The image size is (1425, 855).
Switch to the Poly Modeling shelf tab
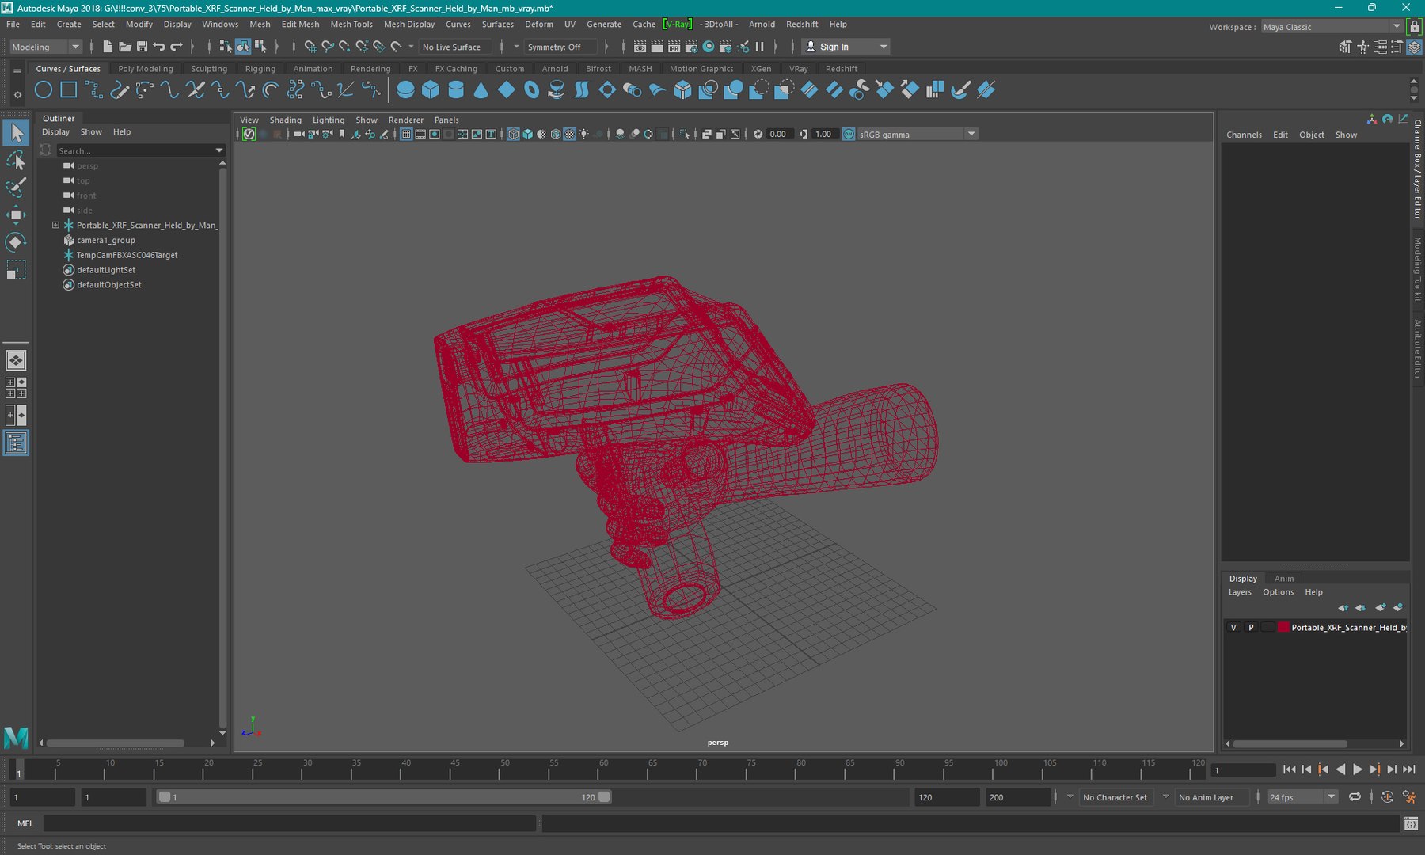pos(146,69)
